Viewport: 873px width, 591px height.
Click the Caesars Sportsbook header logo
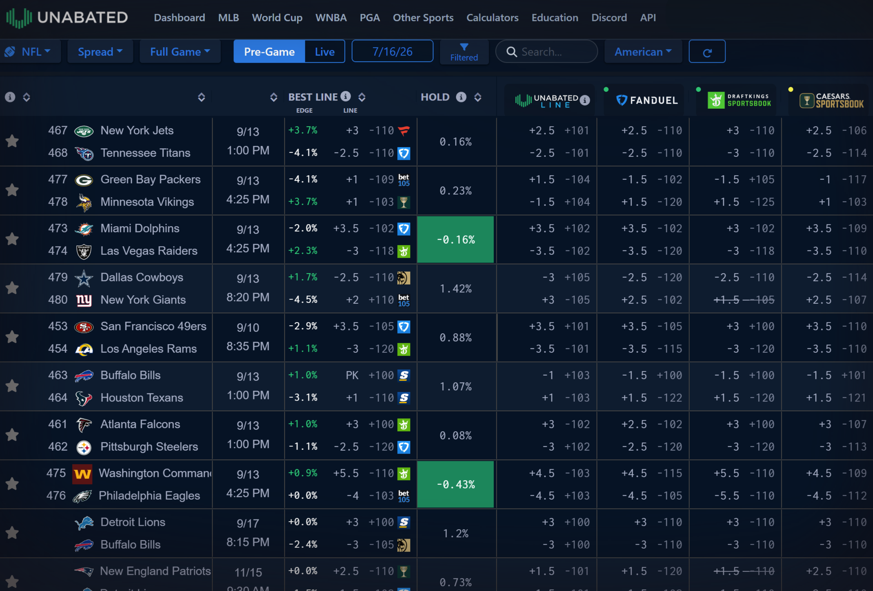coord(831,100)
